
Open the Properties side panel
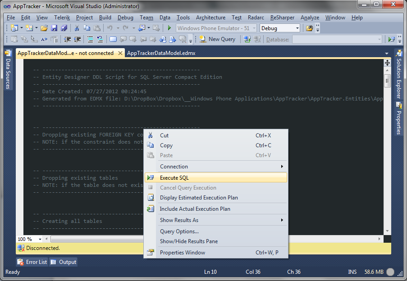click(399, 119)
